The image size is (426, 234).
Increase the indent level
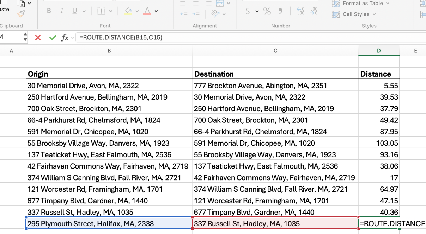[196, 14]
